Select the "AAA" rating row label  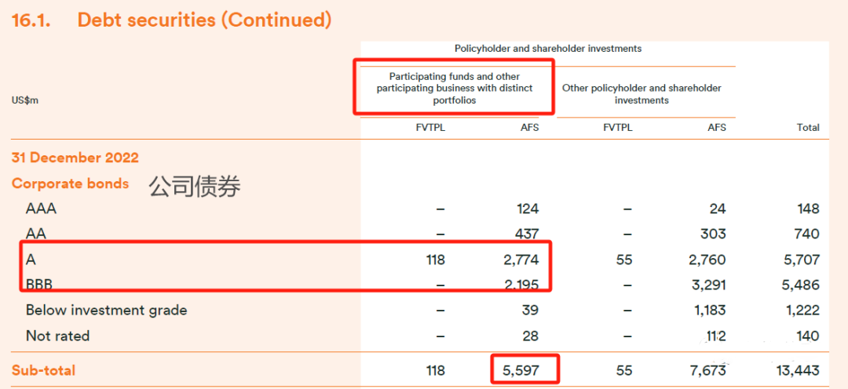41,209
